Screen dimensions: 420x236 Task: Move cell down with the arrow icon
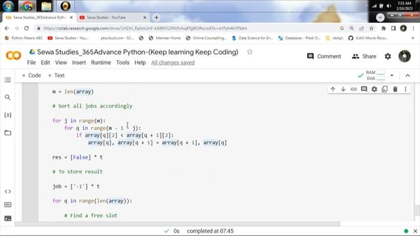(x=343, y=89)
